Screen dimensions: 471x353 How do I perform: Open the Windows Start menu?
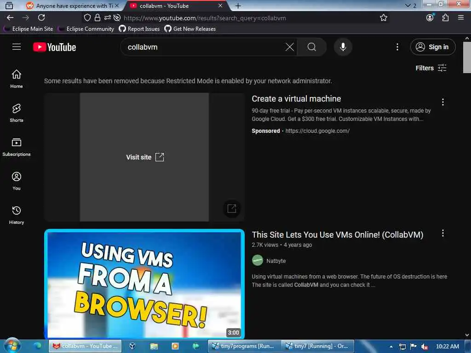pyautogui.click(x=12, y=346)
